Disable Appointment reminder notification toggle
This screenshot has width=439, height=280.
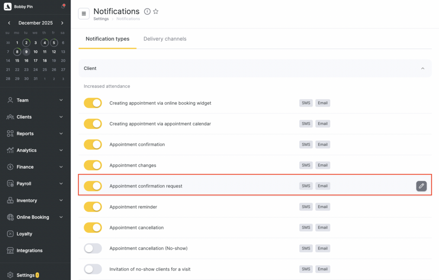[93, 207]
